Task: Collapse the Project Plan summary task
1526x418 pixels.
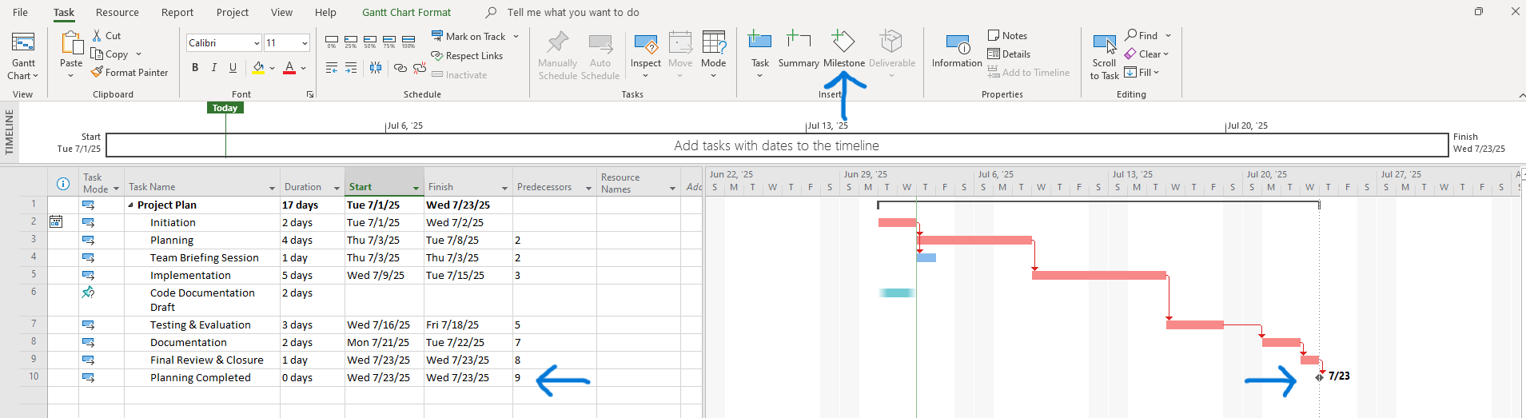Action: point(130,205)
